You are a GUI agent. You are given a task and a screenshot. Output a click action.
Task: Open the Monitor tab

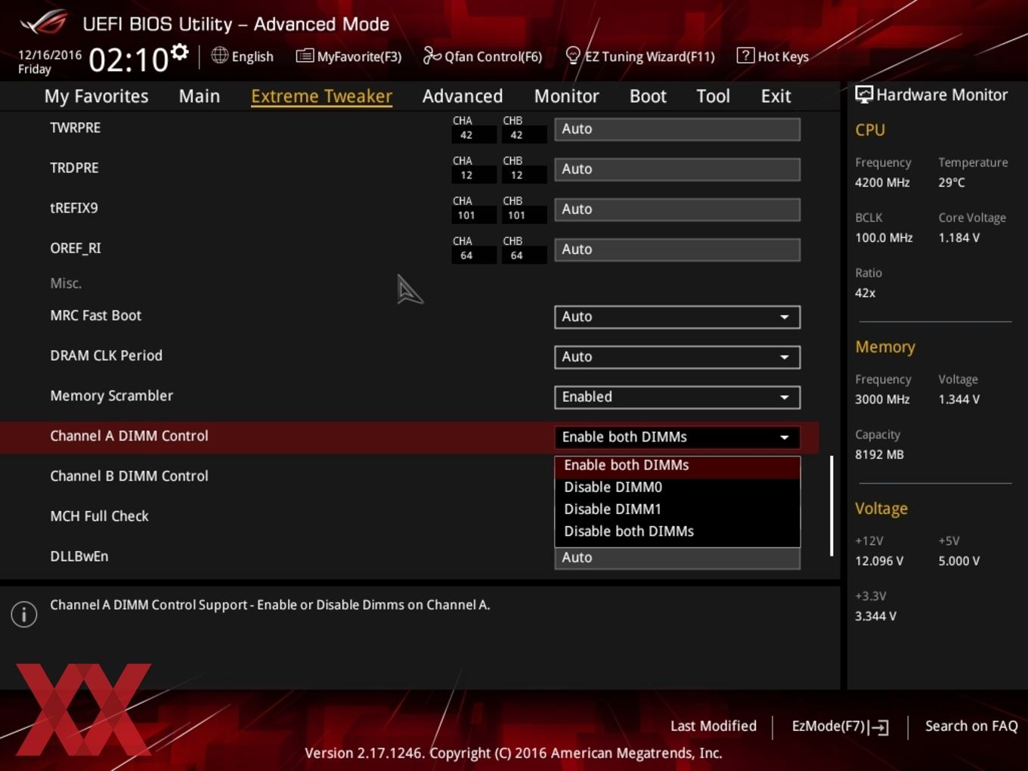[x=566, y=96]
